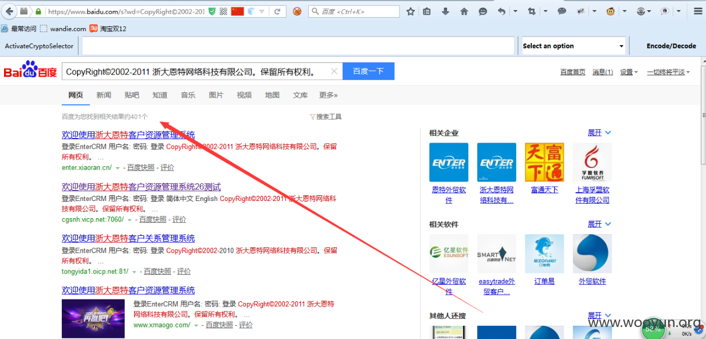
Task: Open result 欢迎使用浙大恩特客户关系管理系统
Action: click(128, 238)
